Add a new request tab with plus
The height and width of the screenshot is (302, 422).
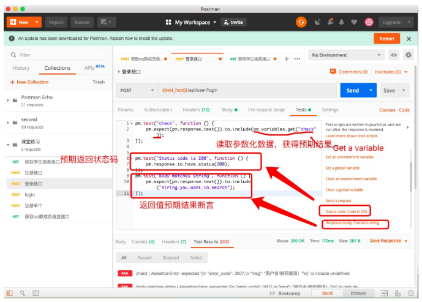tap(287, 59)
